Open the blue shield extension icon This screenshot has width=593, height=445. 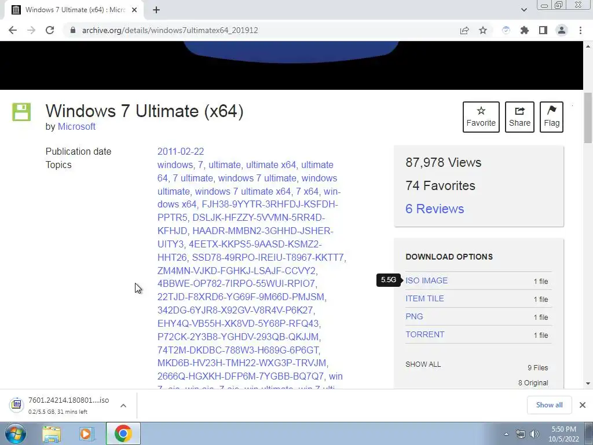506,30
